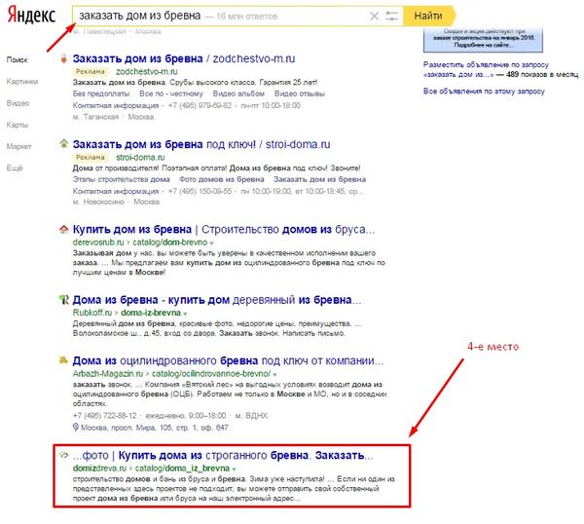Click doma-iz-brevna URL path
584x524 pixels.
(x=151, y=313)
